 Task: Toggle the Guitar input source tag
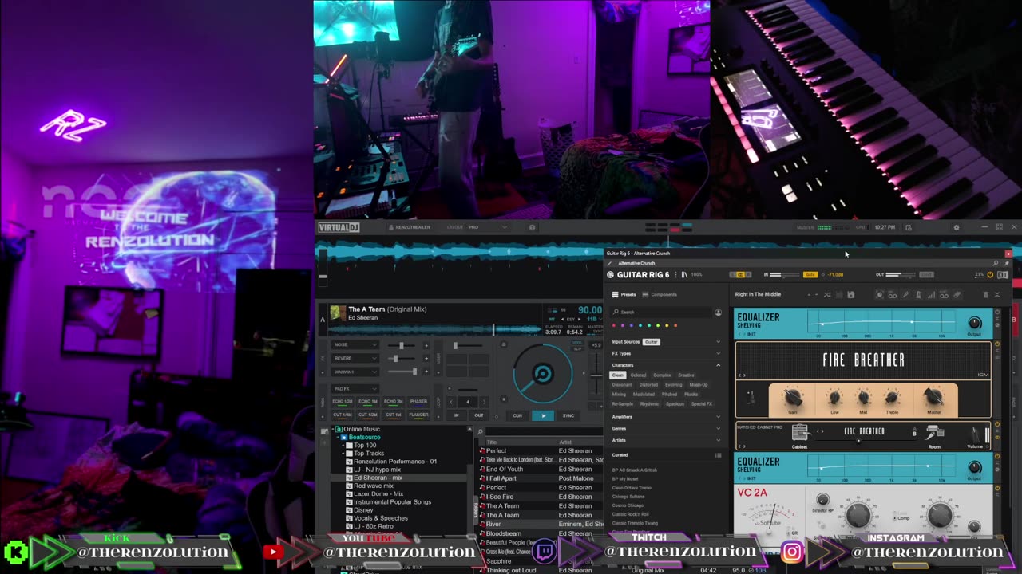[x=652, y=342]
